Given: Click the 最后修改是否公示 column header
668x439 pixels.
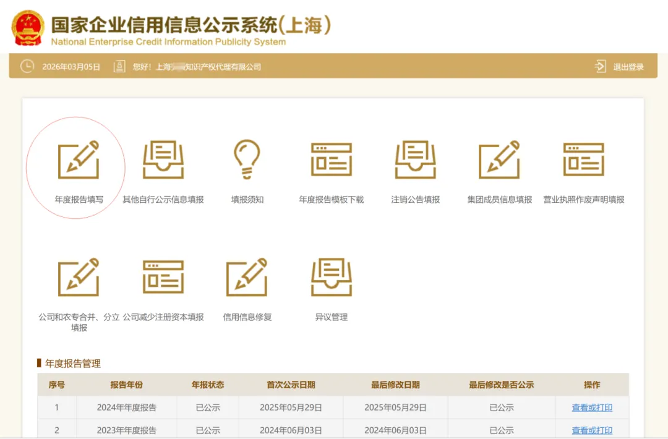Looking at the screenshot, I should (502, 385).
